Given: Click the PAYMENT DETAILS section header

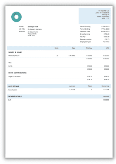Looking at the screenshot, I should click(x=15, y=96).
